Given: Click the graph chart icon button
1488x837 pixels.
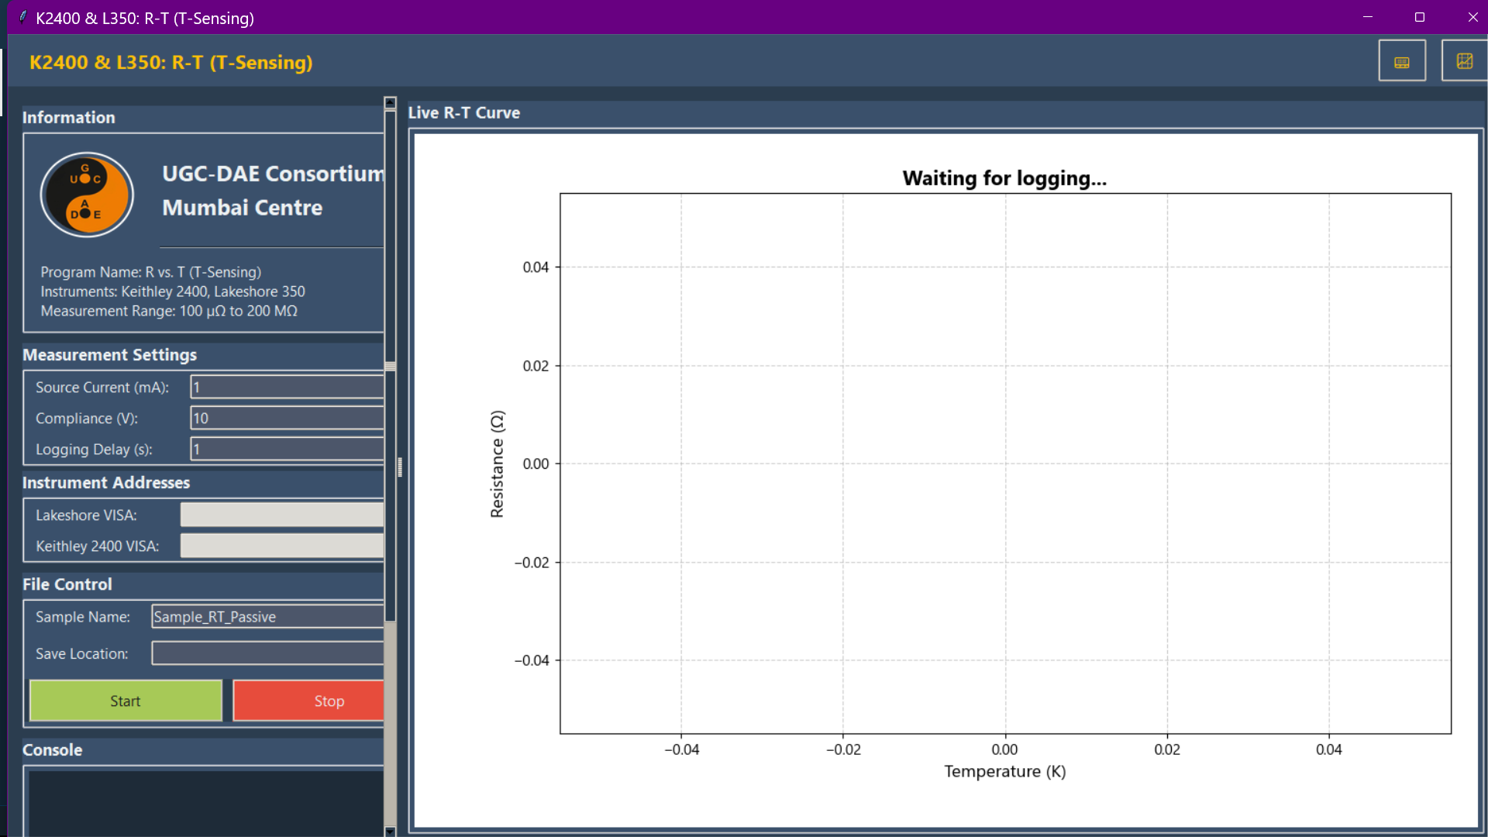Looking at the screenshot, I should (1463, 61).
